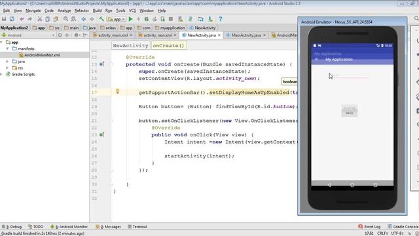The image size is (419, 236).
Task: Expand the Gradle Scripts node
Action: tap(1, 74)
